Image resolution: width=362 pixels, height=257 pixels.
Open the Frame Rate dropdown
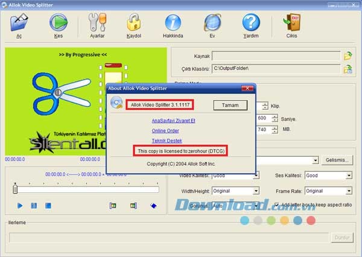(x=349, y=191)
